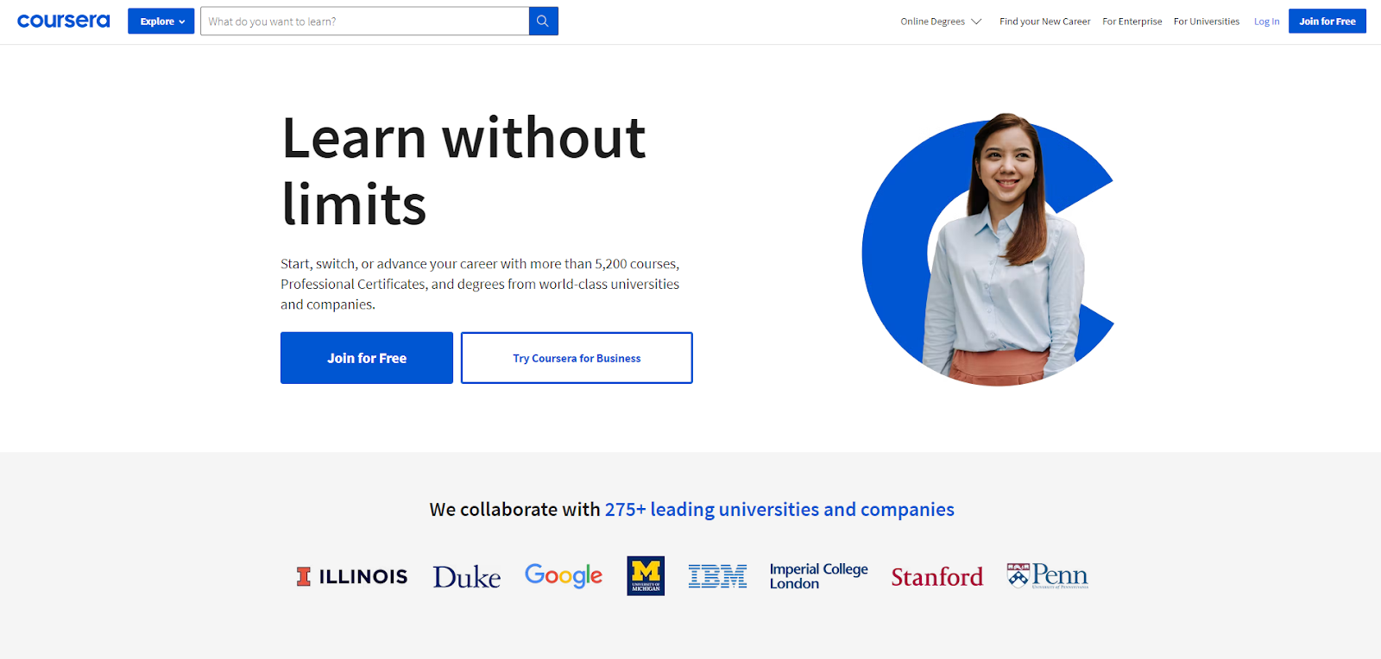Viewport: 1381px width, 659px height.
Task: Click the Illinois logo
Action: pyautogui.click(x=352, y=576)
